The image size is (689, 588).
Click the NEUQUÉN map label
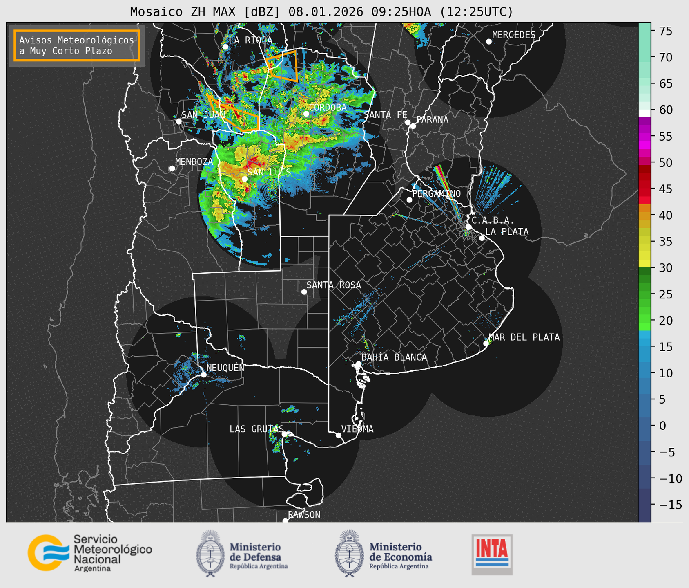[x=225, y=368]
